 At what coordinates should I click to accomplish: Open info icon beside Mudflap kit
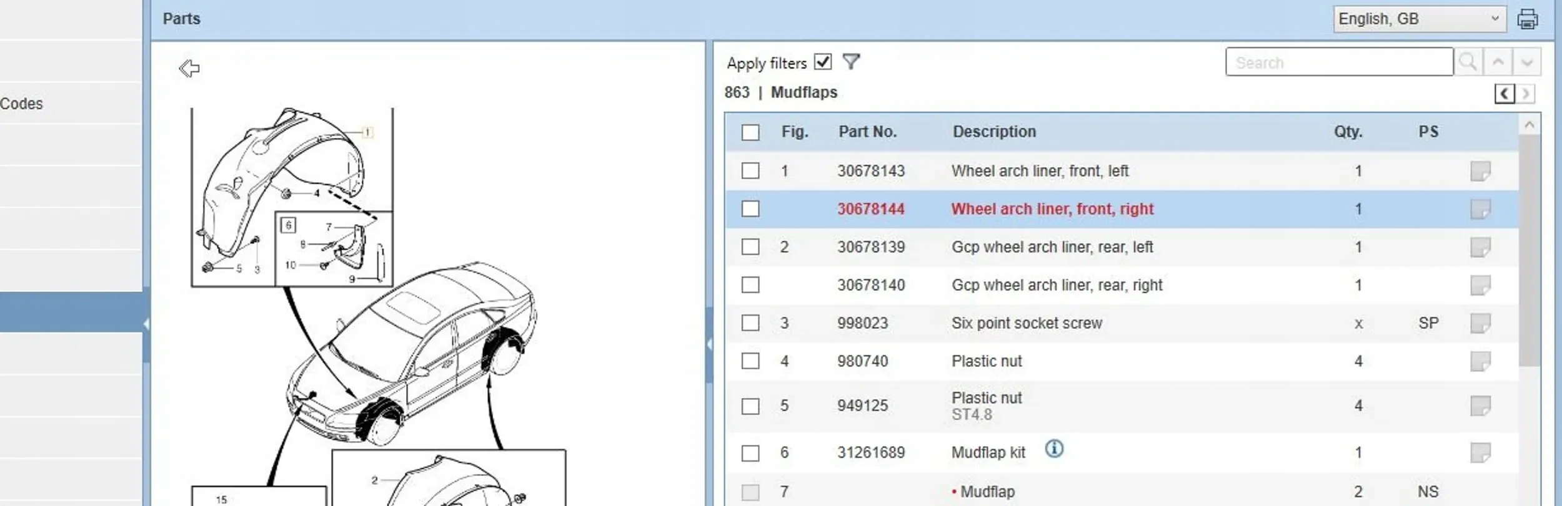1054,449
